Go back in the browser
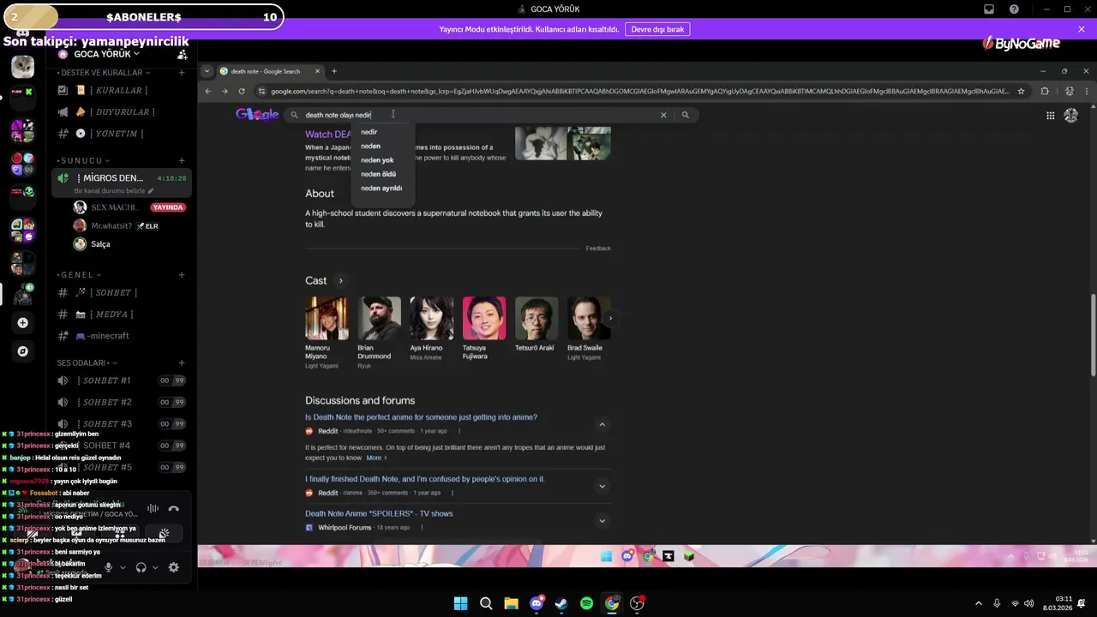The width and height of the screenshot is (1097, 617). pos(207,91)
